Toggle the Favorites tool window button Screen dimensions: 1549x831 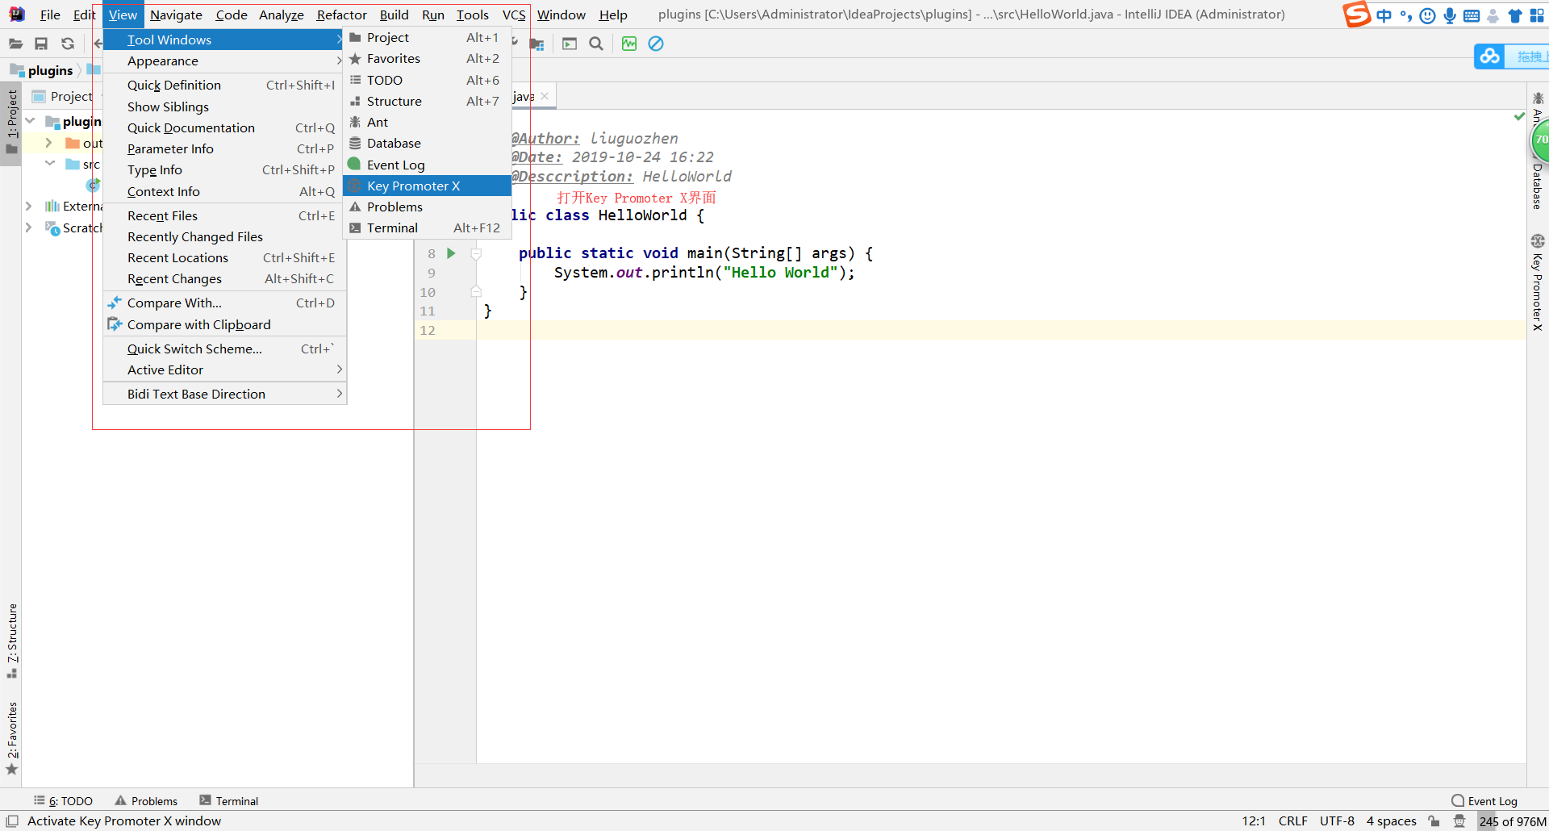pos(11,736)
